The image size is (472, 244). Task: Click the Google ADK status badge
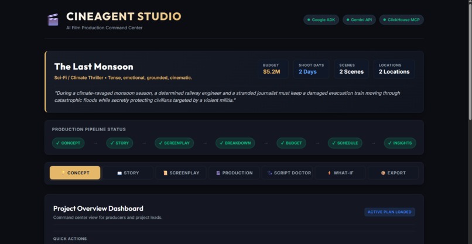(321, 20)
